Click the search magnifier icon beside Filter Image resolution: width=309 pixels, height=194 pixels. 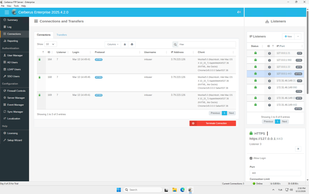tap(175, 45)
